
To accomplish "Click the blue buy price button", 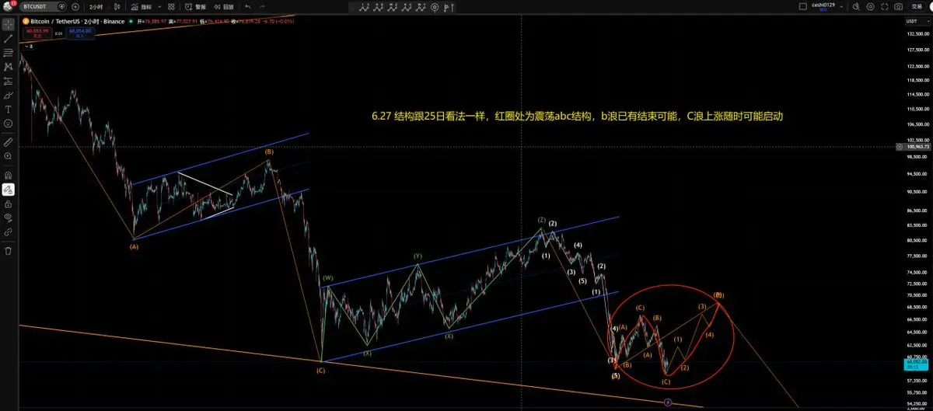I will (80, 33).
